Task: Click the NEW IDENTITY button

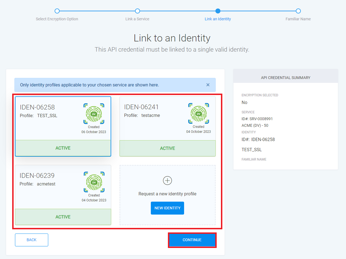Action: coord(167,208)
